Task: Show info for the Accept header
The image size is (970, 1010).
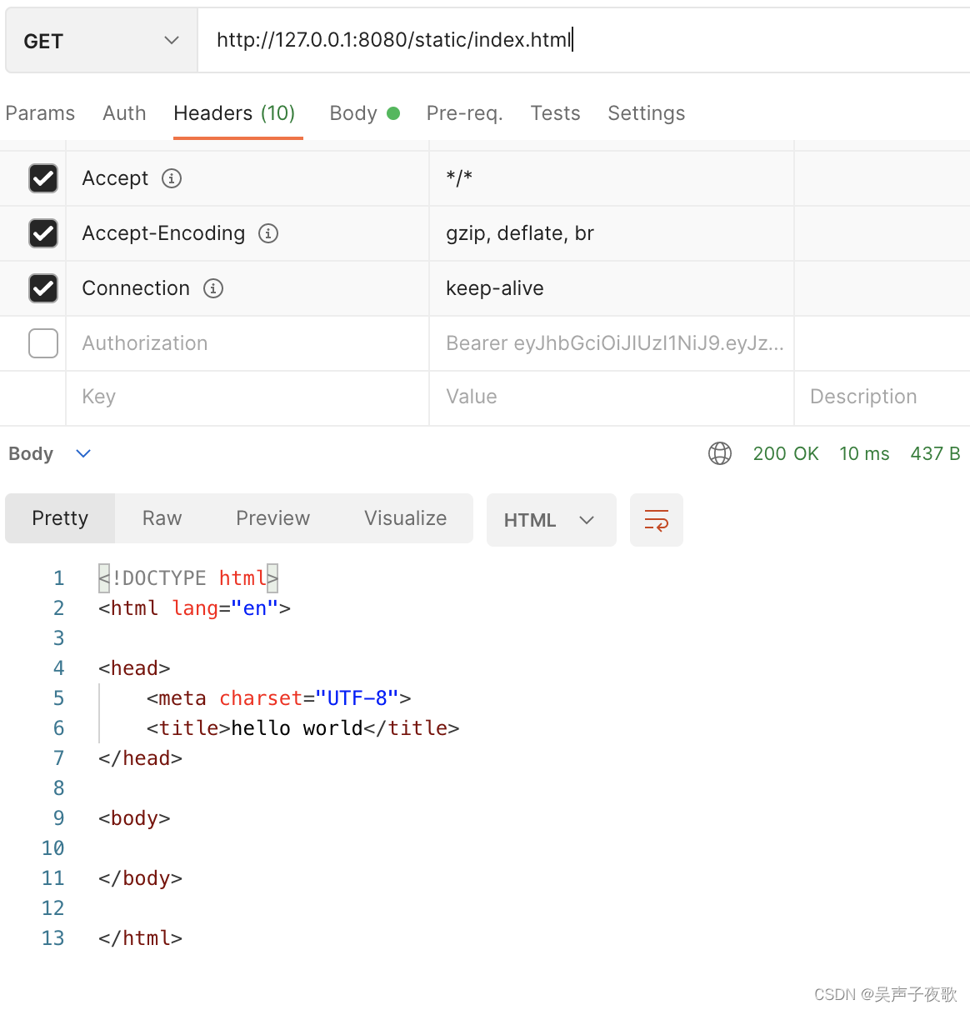Action: pyautogui.click(x=172, y=178)
